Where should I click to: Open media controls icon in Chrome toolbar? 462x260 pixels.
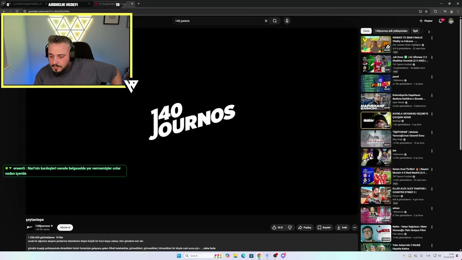tap(444, 11)
